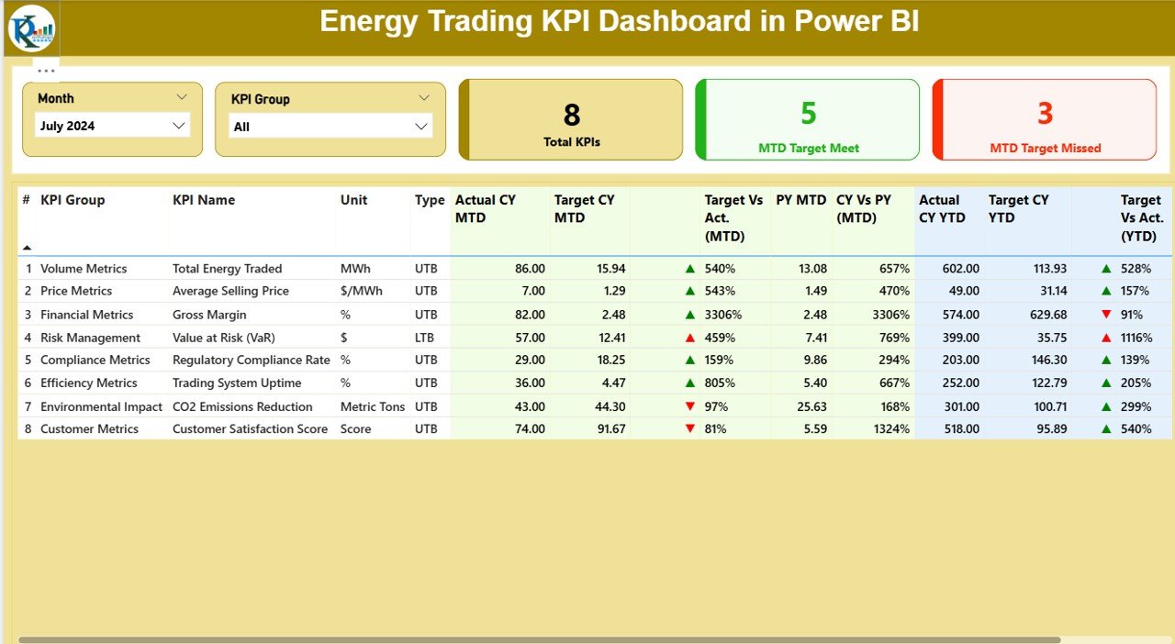This screenshot has width=1175, height=644.
Task: Collapse the KPI Group slicer header chevron
Action: 423,98
